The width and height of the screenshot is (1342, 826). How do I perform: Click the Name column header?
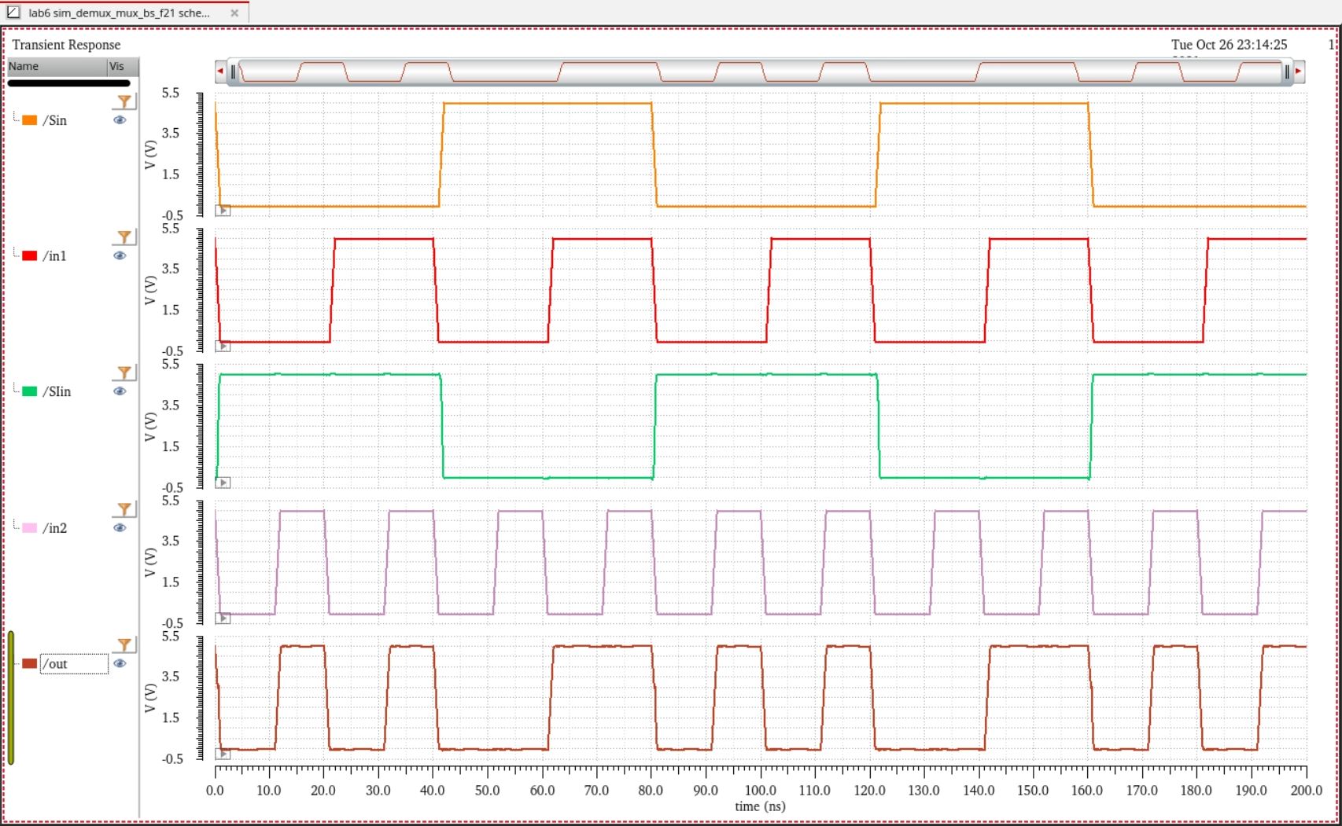57,67
